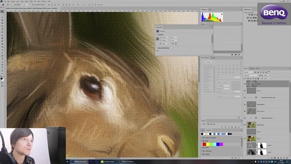The width and height of the screenshot is (291, 164).
Task: Toggle Show Transform Controls checkbox
Action: 31,5
